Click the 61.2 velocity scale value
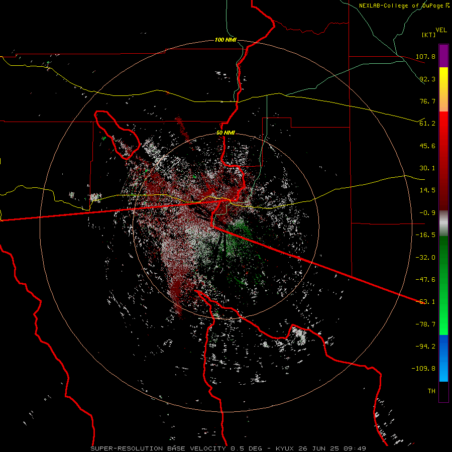 click(427, 124)
